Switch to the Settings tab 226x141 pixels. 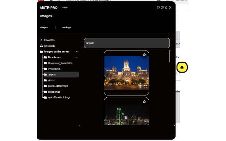(66, 27)
